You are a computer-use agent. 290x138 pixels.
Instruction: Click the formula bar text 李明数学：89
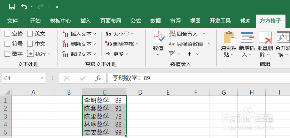[x=131, y=78]
